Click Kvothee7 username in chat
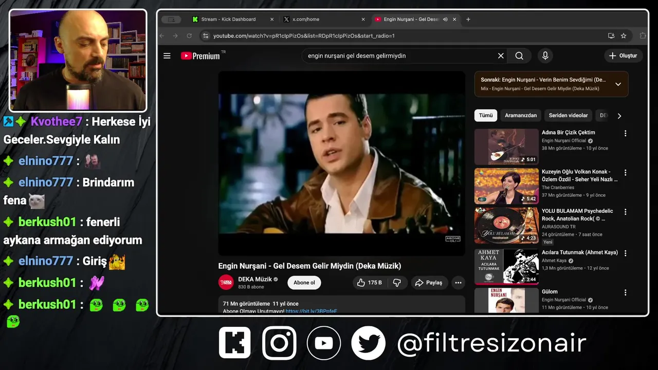Screen dimensions: 658x370 56,122
